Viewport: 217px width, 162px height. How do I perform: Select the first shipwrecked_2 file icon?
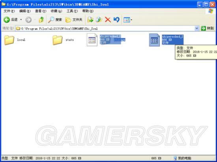92,40
